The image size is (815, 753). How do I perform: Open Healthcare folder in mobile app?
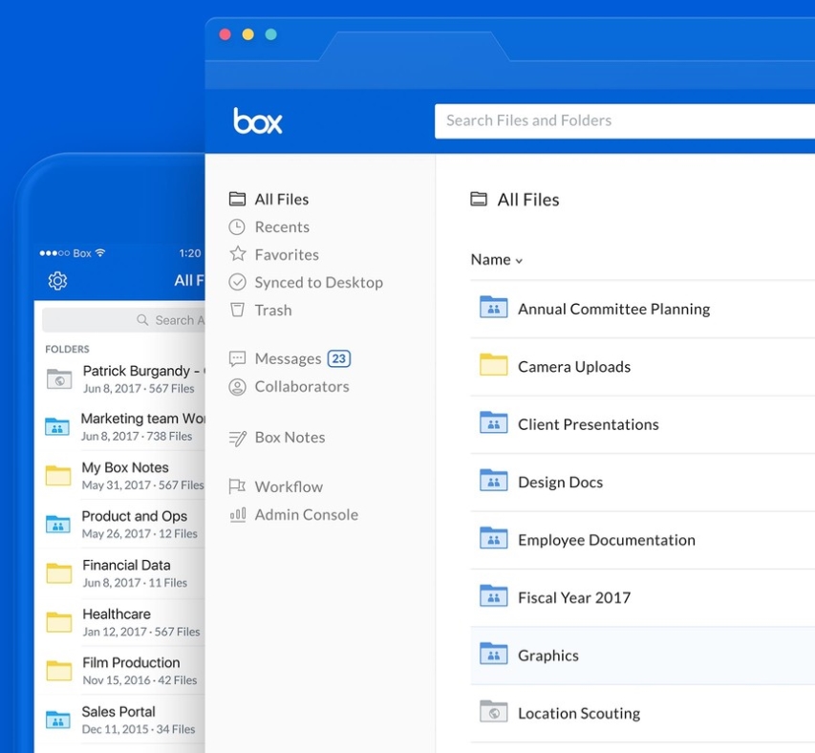(120, 622)
